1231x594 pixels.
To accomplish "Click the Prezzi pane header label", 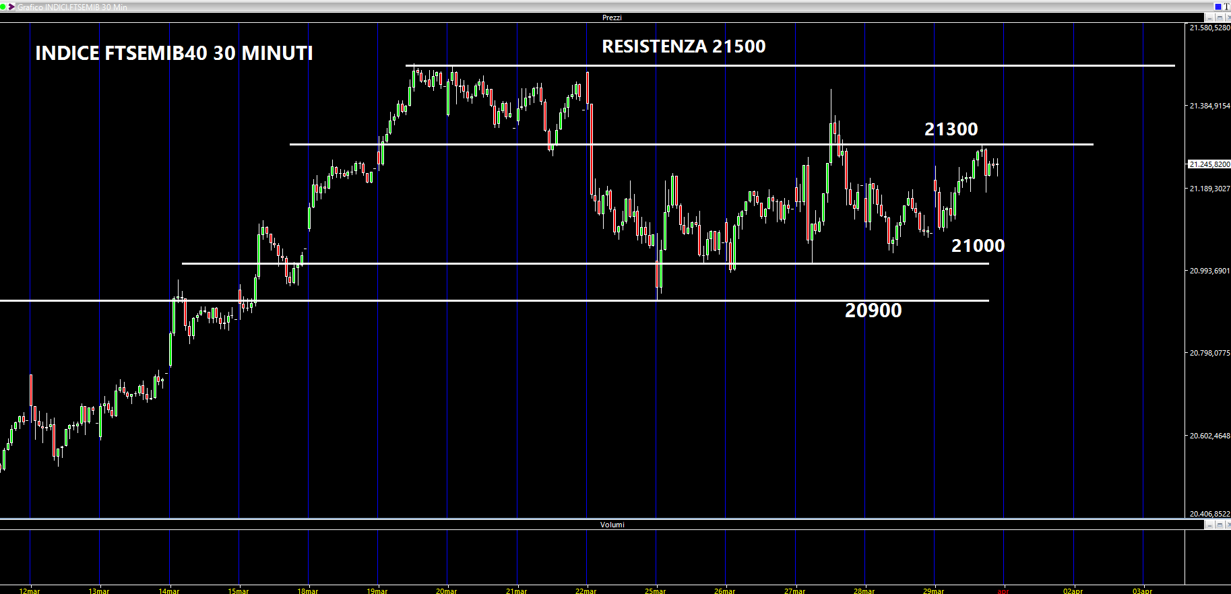I will (612, 18).
